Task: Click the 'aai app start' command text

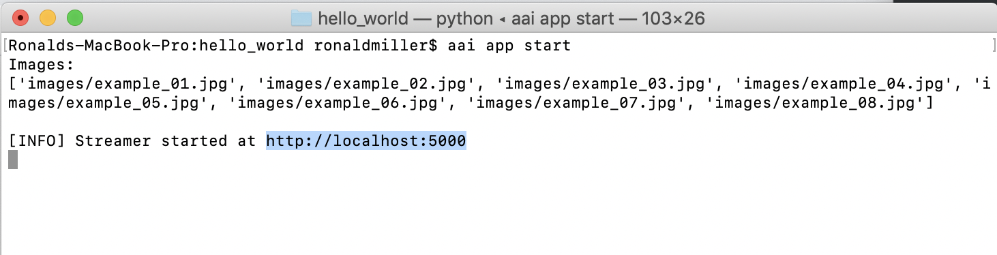Action: pos(509,46)
